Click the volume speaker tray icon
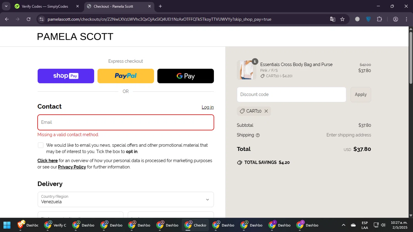The image size is (413, 232). tap(383, 225)
